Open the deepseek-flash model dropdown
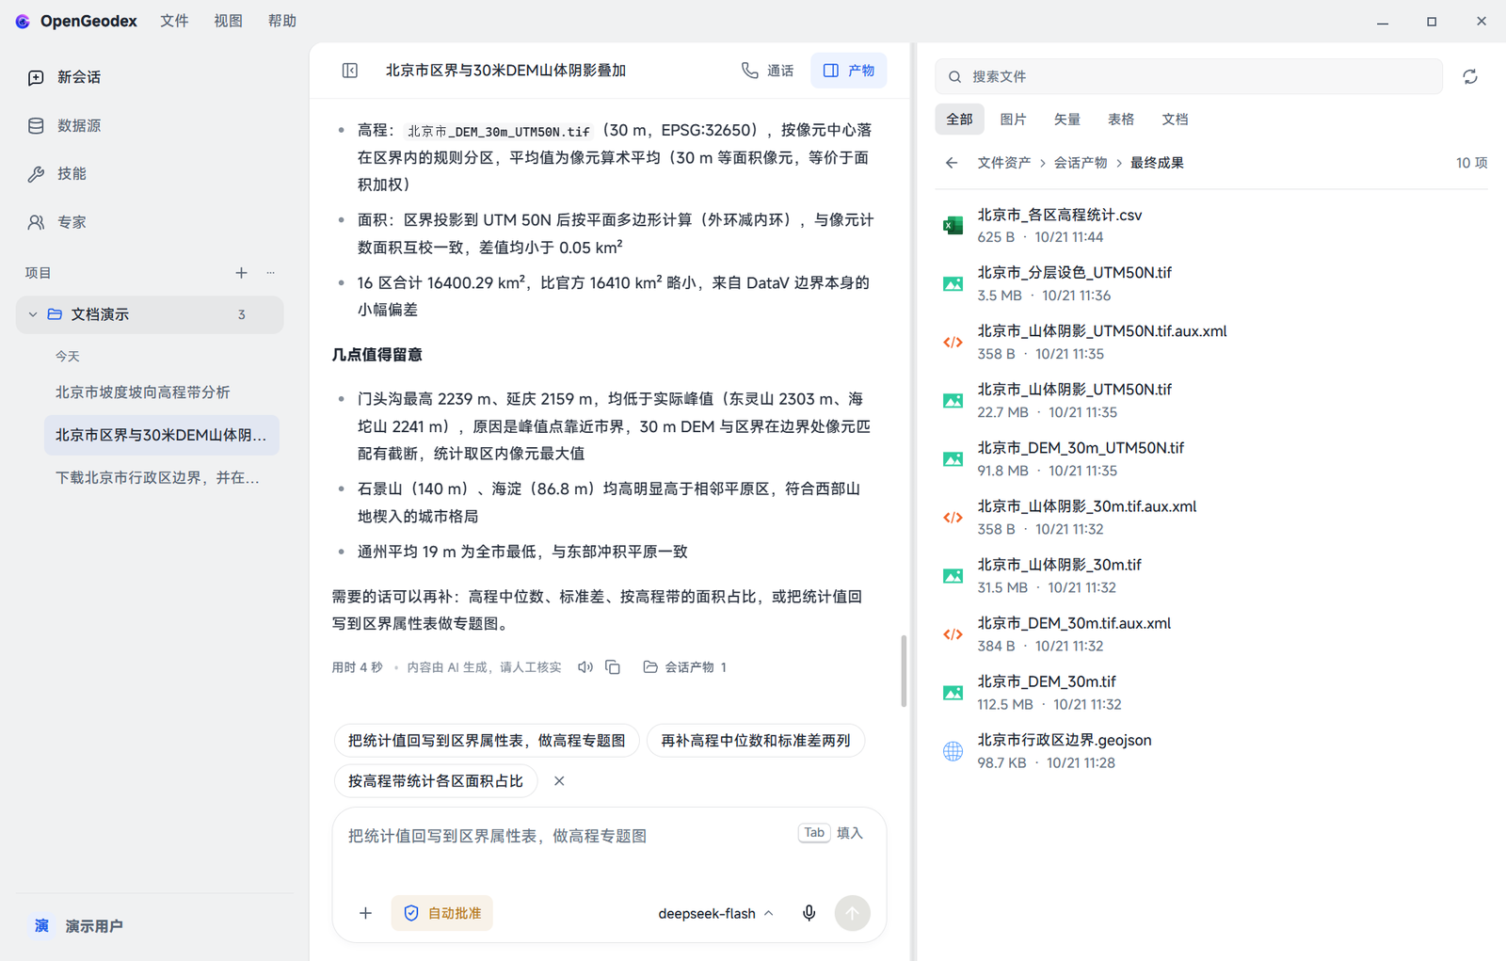 [x=715, y=913]
